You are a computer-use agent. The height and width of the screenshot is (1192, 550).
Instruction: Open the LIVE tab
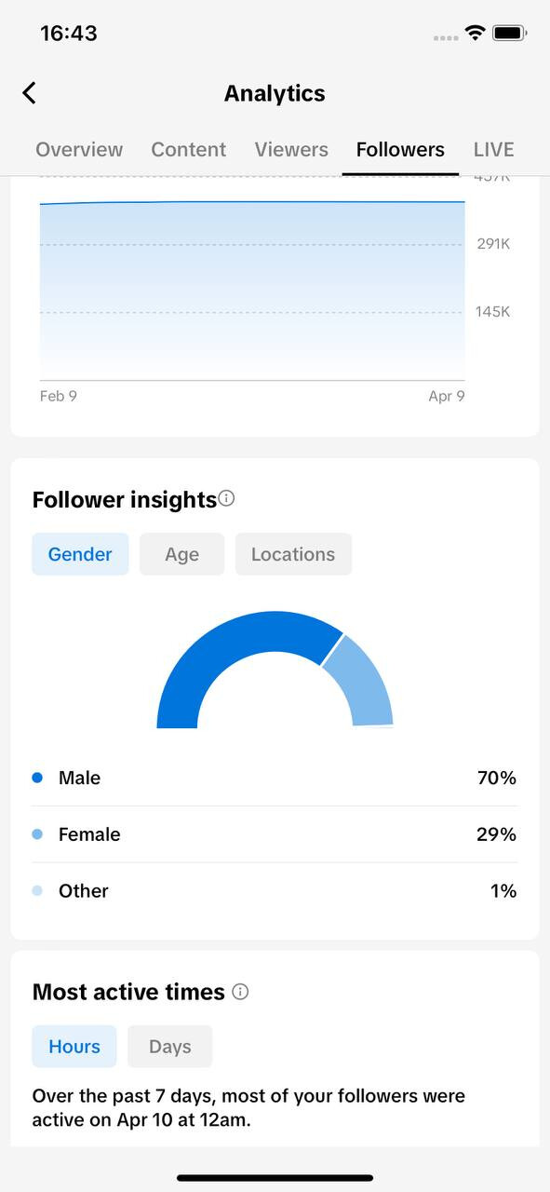494,150
